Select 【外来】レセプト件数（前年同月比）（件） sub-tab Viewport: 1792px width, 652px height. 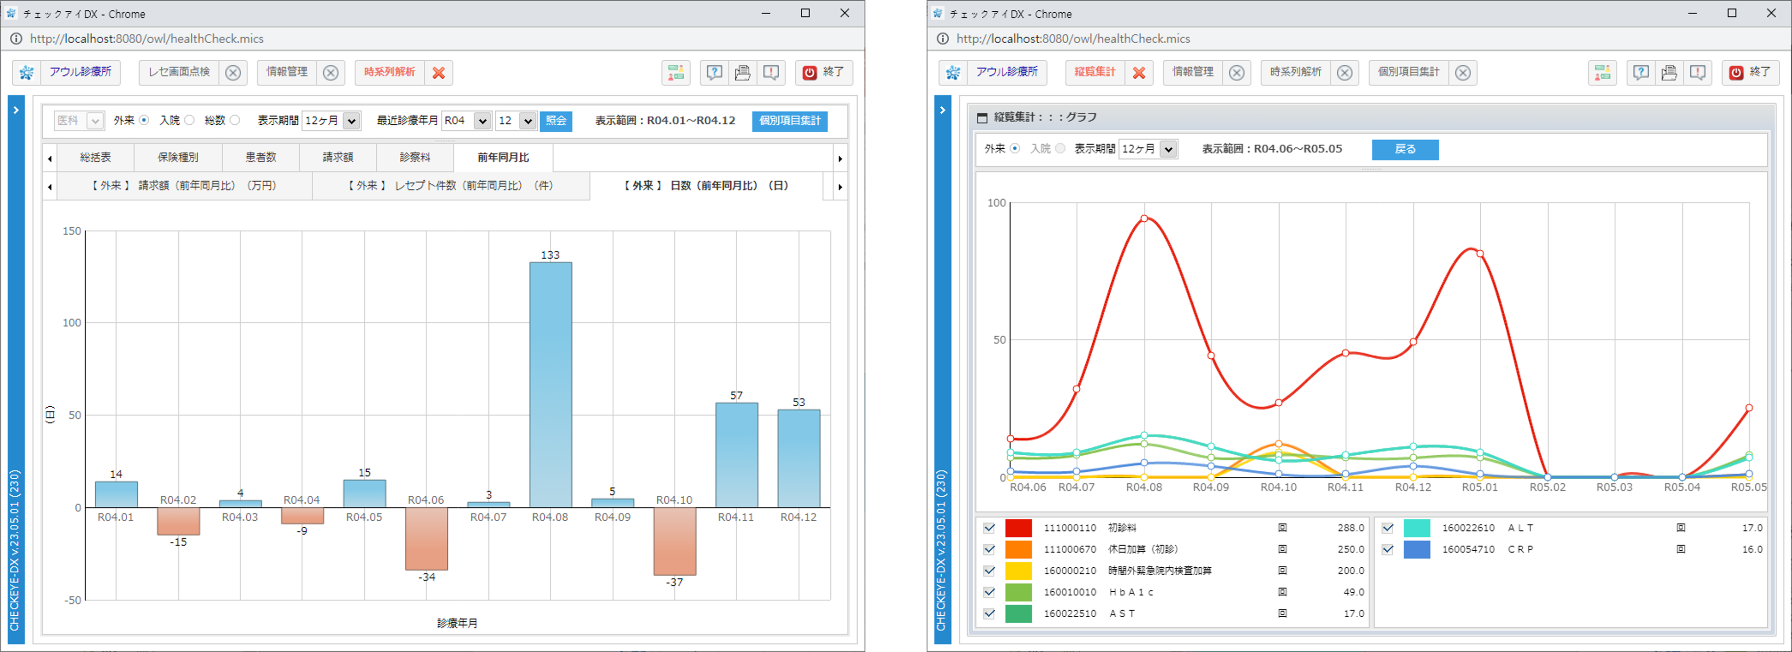(x=451, y=186)
